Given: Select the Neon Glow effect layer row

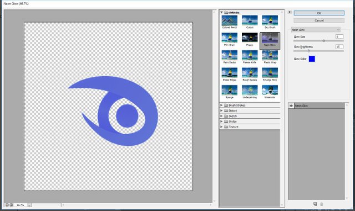Looking at the screenshot, I should (317, 106).
